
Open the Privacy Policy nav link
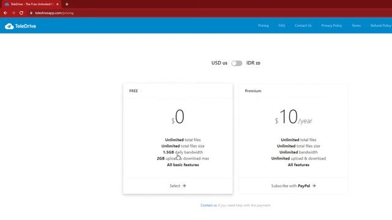pos(331,26)
